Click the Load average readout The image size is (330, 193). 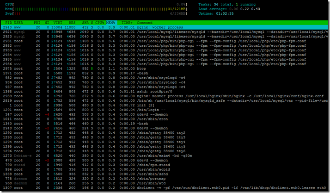[x=229, y=9]
